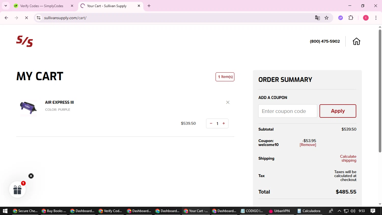Remove the welcome10 coupon
The height and width of the screenshot is (215, 382).
(x=308, y=145)
